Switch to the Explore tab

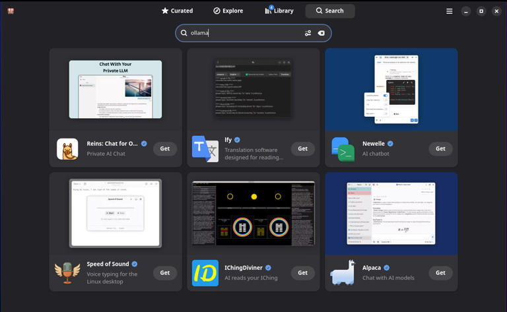click(228, 11)
